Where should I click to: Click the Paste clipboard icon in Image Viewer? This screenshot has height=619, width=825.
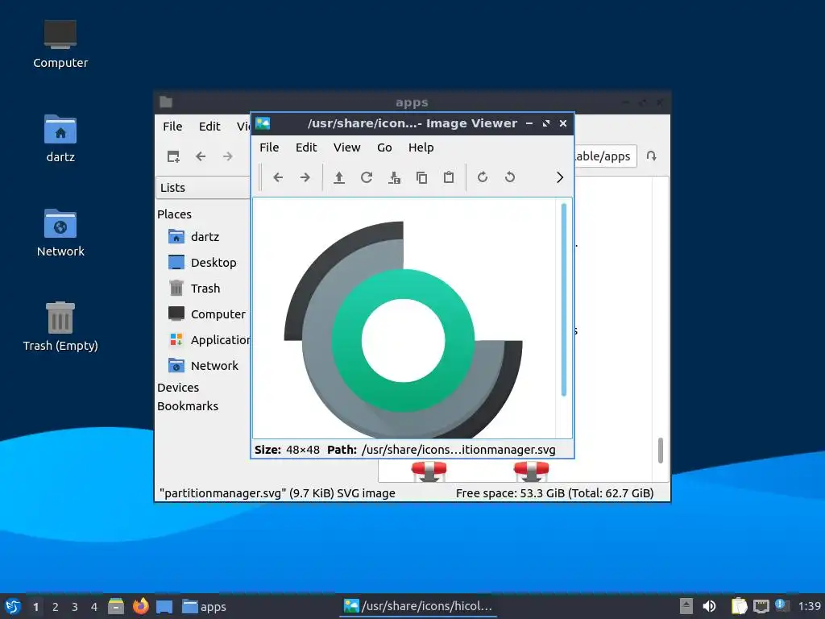449,177
